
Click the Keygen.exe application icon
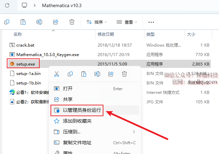pos(12,54)
